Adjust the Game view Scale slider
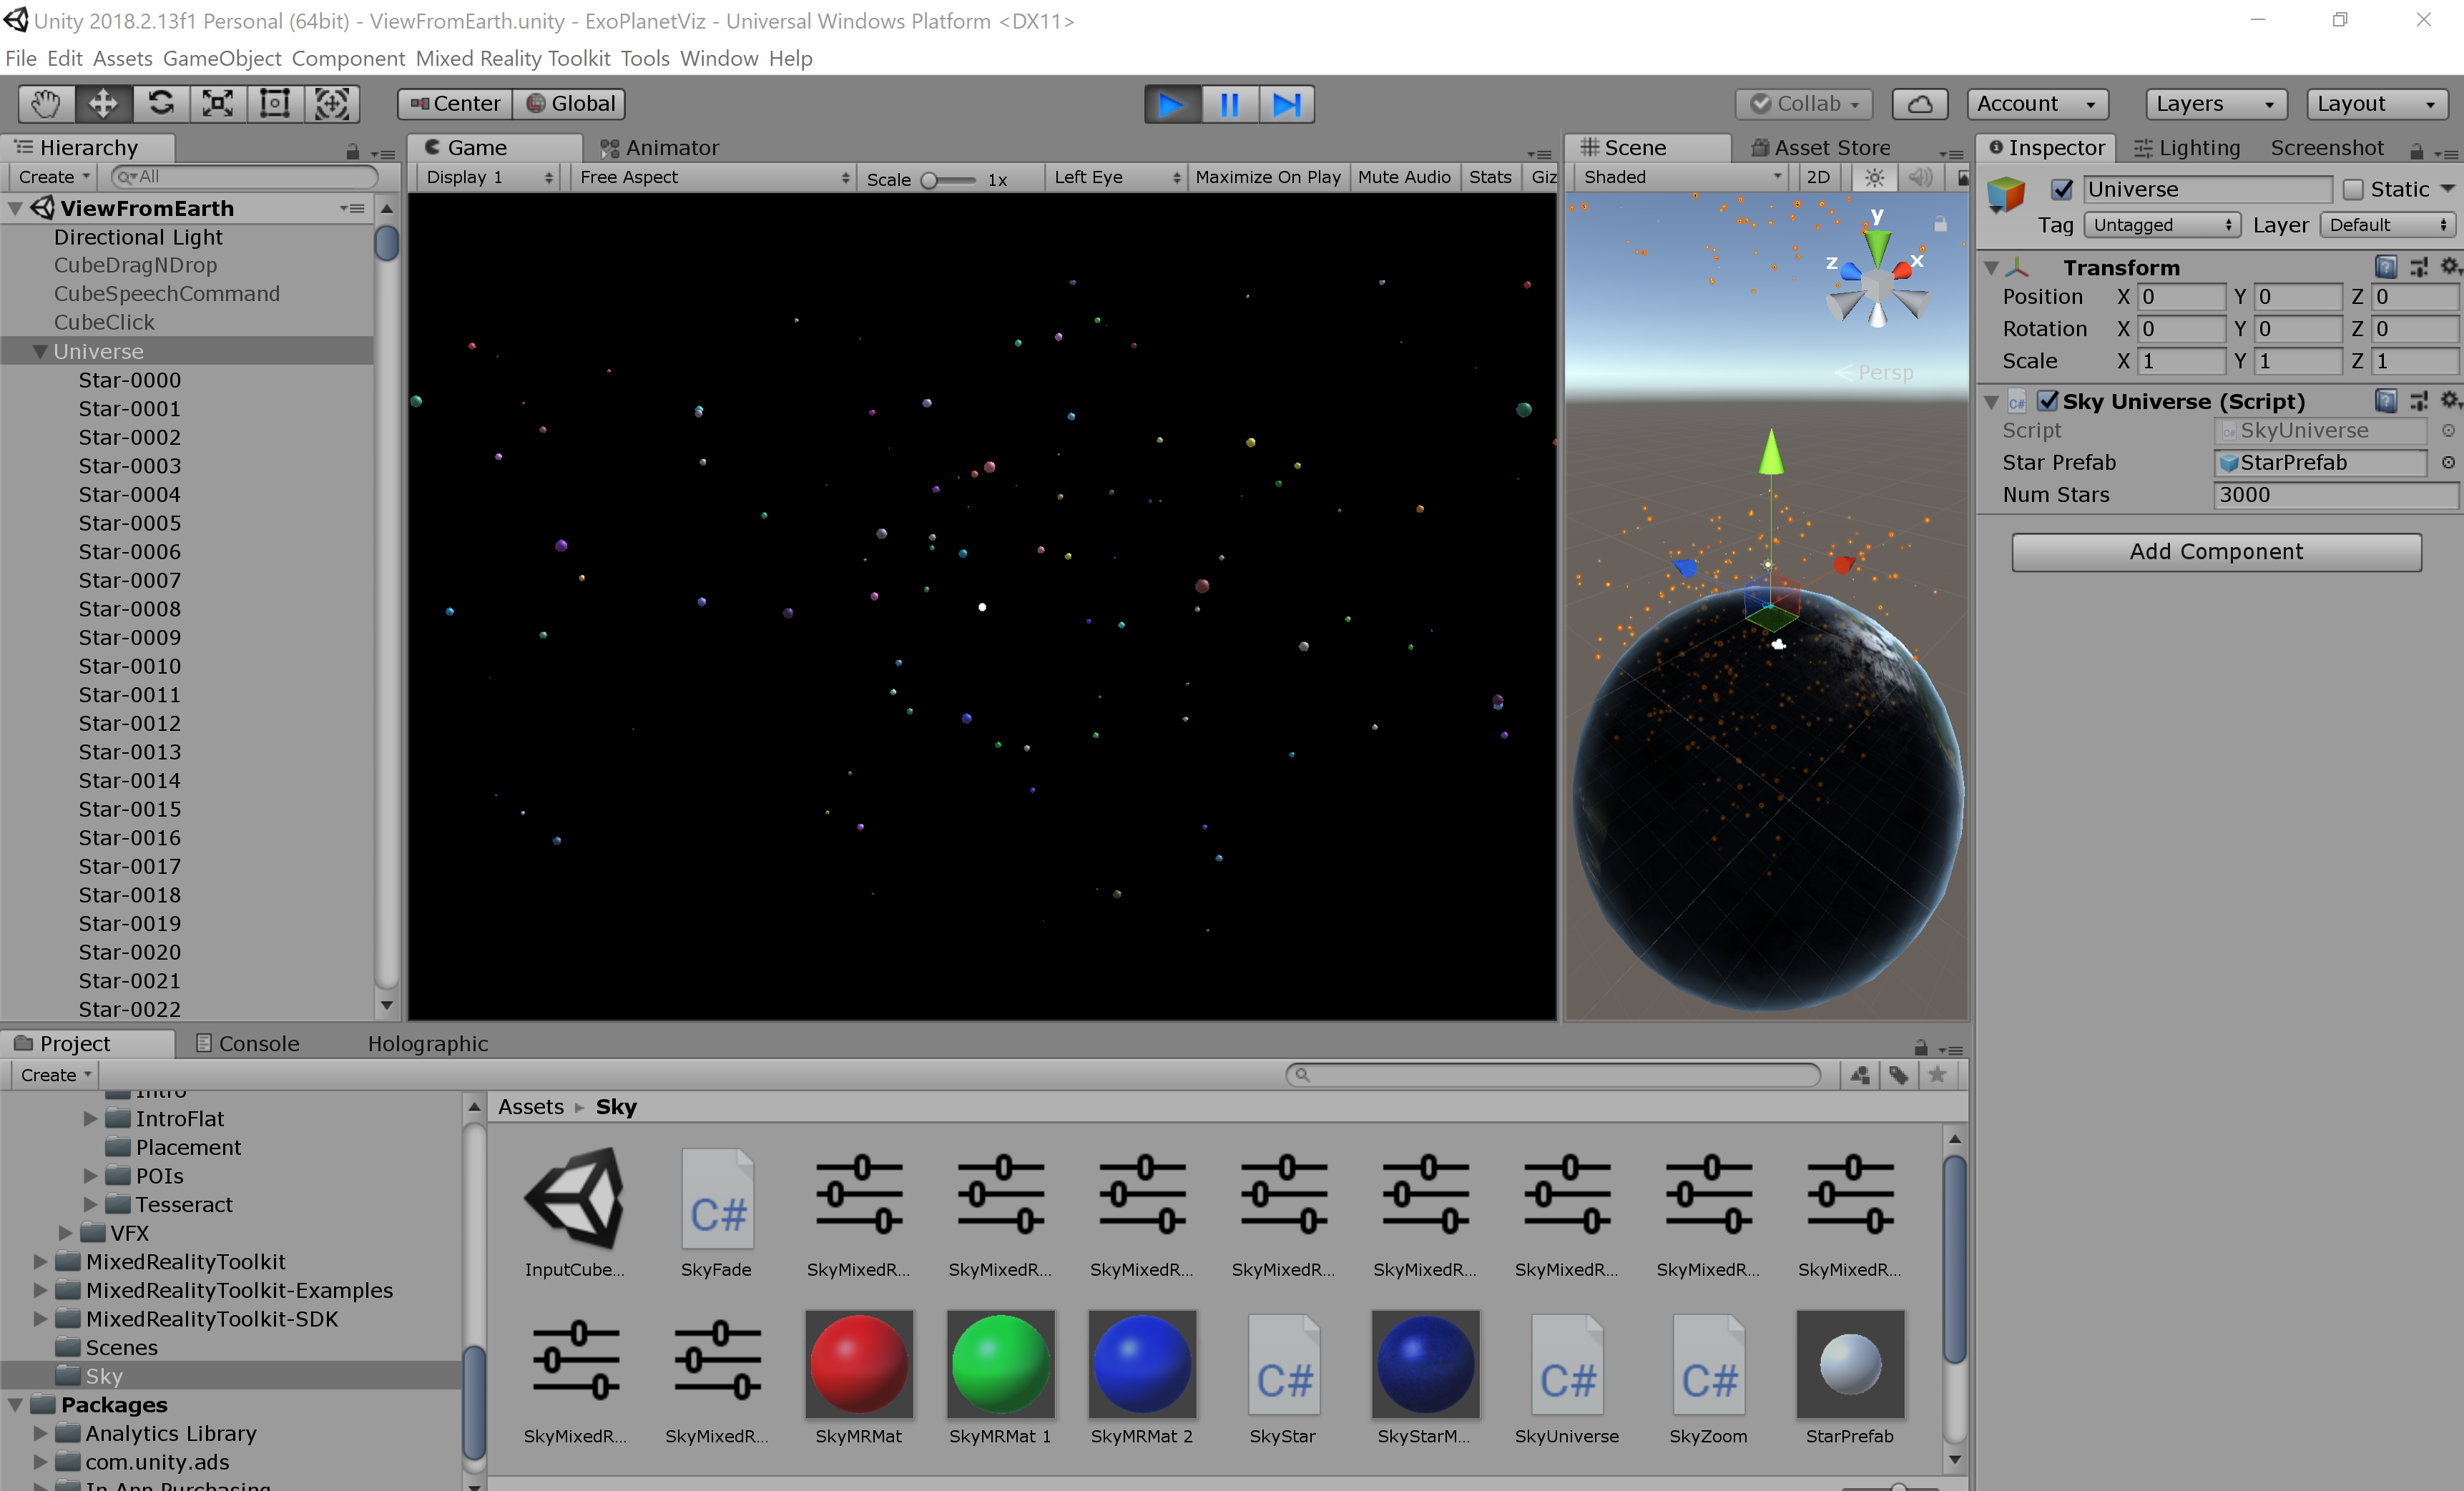This screenshot has height=1491, width=2464. [930, 180]
